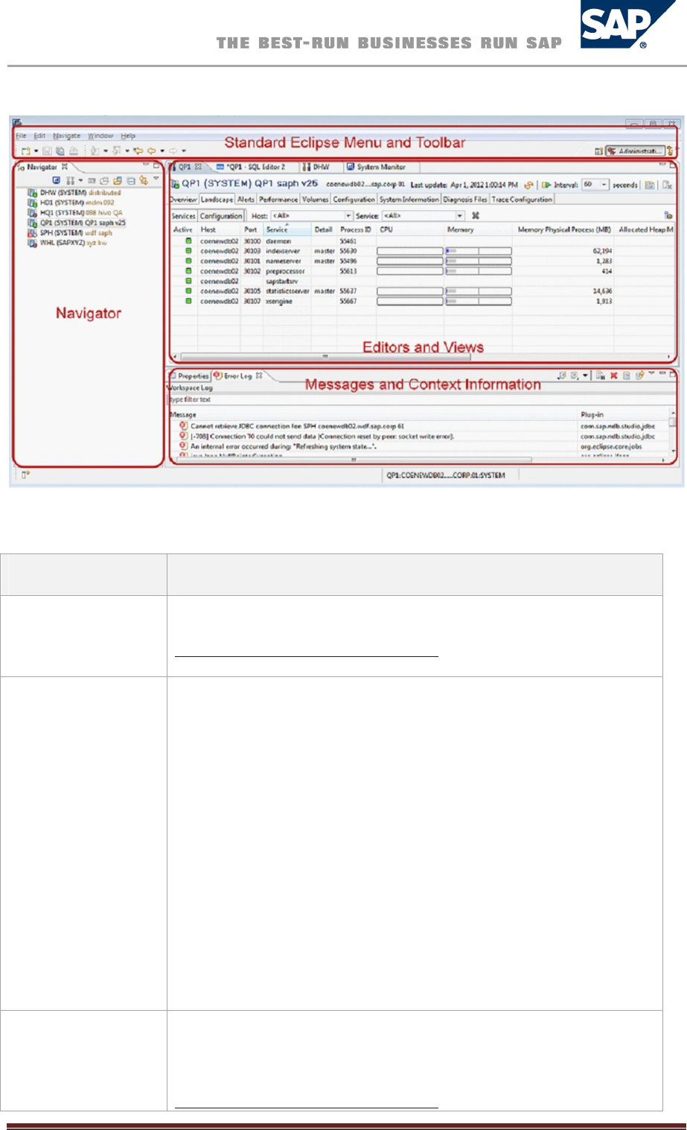687x1130 pixels.
Task: Open the Overview tab
Action: [183, 200]
